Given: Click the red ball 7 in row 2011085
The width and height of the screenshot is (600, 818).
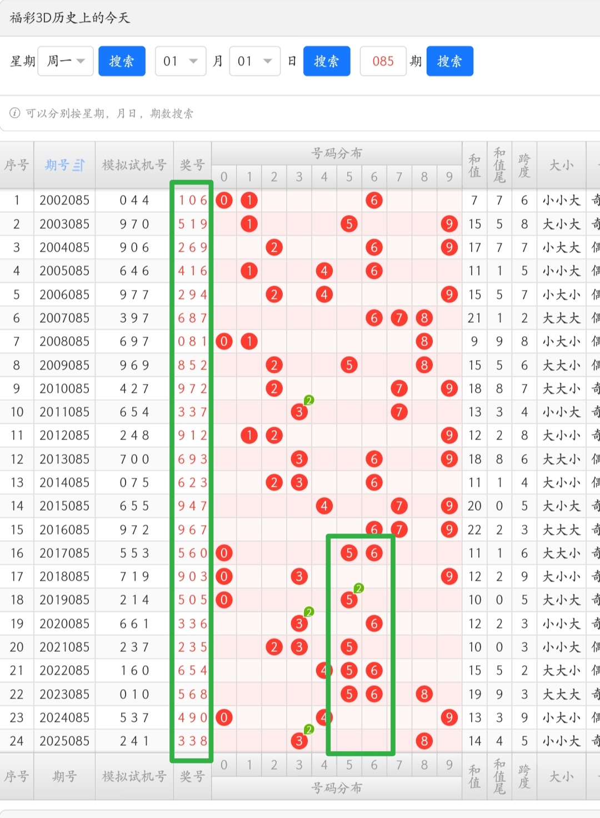Looking at the screenshot, I should click(x=399, y=412).
